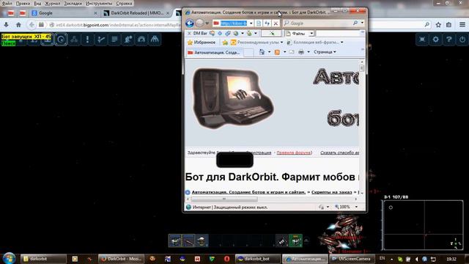Click the add to favorites bar icon
469x264 pixels.
pyautogui.click(x=225, y=43)
